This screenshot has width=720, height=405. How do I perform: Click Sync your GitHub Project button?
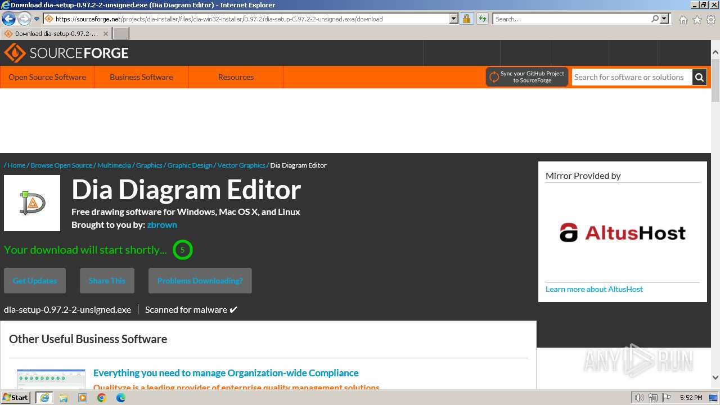[x=527, y=77]
